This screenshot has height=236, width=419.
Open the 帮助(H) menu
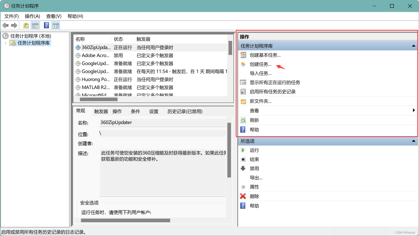point(75,16)
